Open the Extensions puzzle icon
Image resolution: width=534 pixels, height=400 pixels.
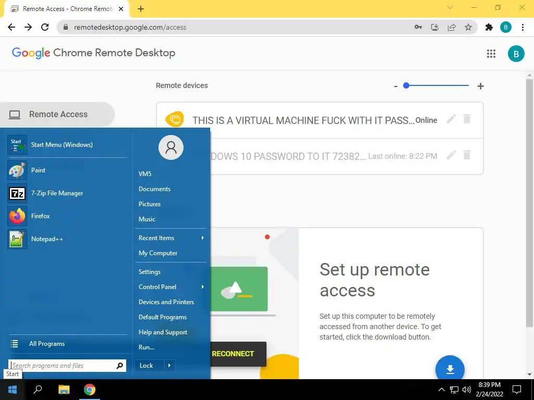point(489,27)
